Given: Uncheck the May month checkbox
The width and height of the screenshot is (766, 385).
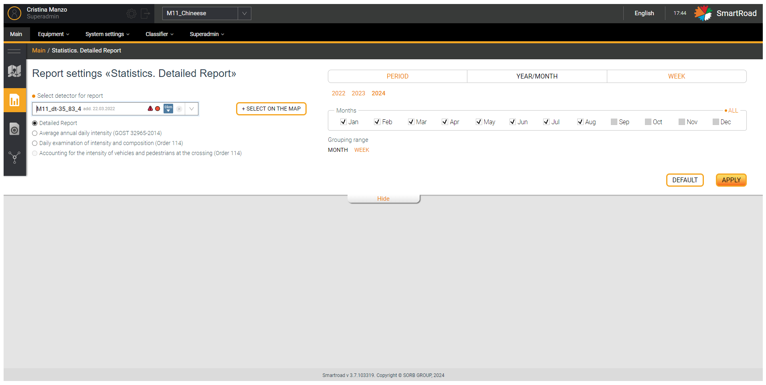Looking at the screenshot, I should 479,122.
